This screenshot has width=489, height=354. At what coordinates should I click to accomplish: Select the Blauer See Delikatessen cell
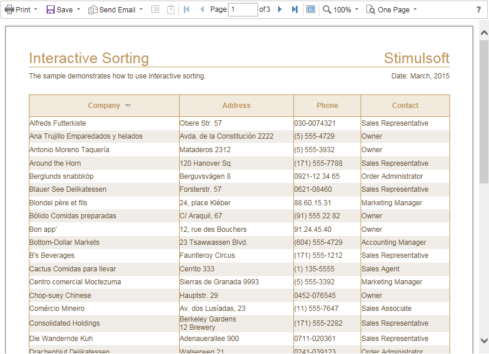104,189
